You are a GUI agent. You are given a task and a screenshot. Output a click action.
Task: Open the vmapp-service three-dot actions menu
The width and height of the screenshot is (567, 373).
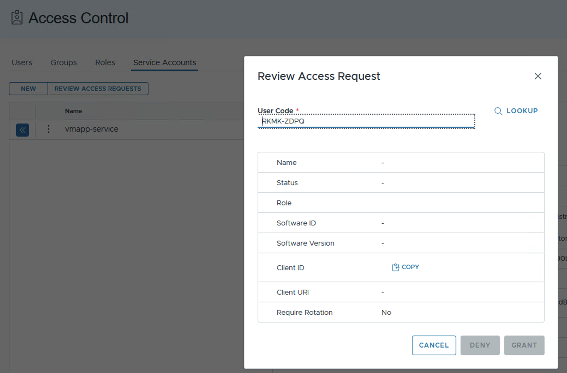(49, 129)
